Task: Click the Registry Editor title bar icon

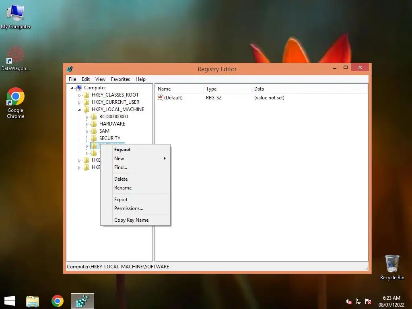Action: (x=70, y=69)
